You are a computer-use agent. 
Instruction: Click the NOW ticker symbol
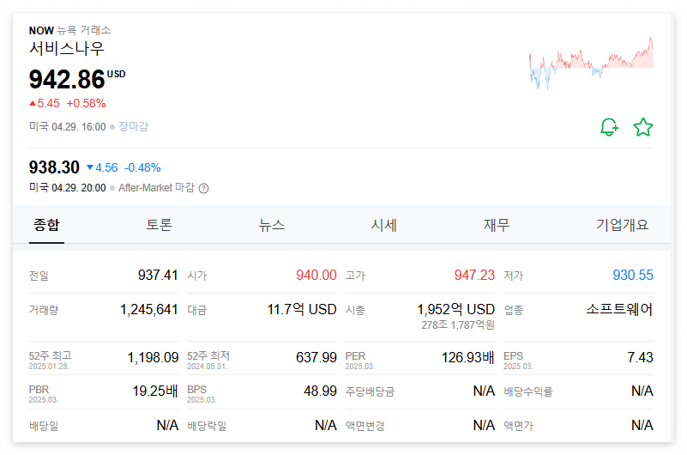coord(41,31)
